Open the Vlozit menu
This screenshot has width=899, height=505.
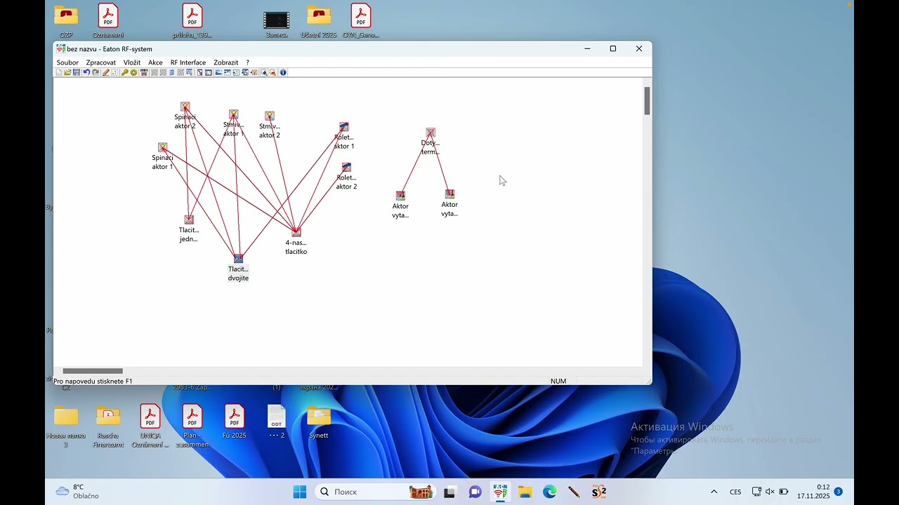point(132,62)
